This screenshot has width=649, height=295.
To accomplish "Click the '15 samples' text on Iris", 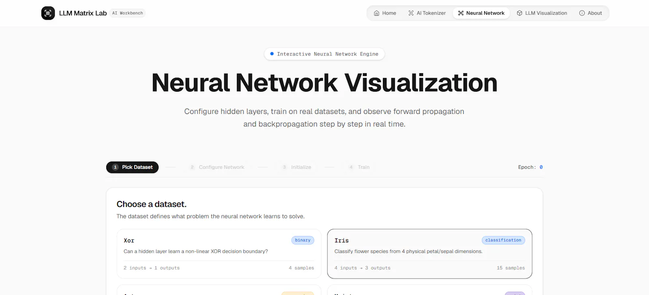I will [511, 268].
